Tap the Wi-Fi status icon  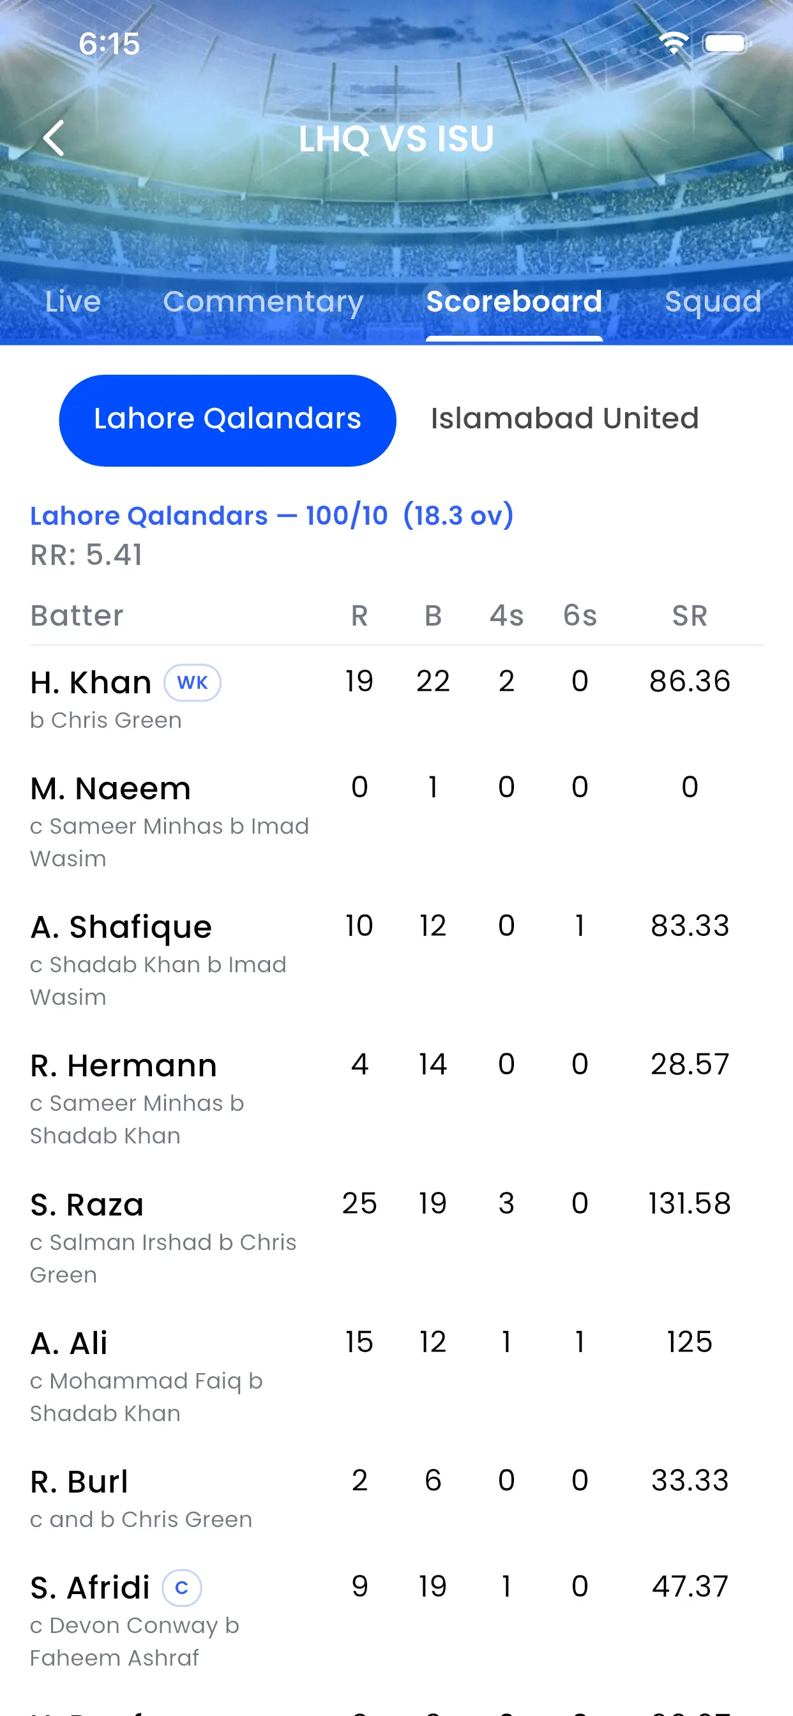674,43
